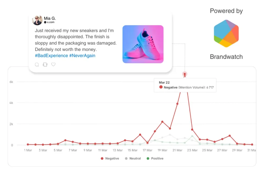
Task: Open the #NeverAgain hashtag link
Action: pyautogui.click(x=82, y=56)
